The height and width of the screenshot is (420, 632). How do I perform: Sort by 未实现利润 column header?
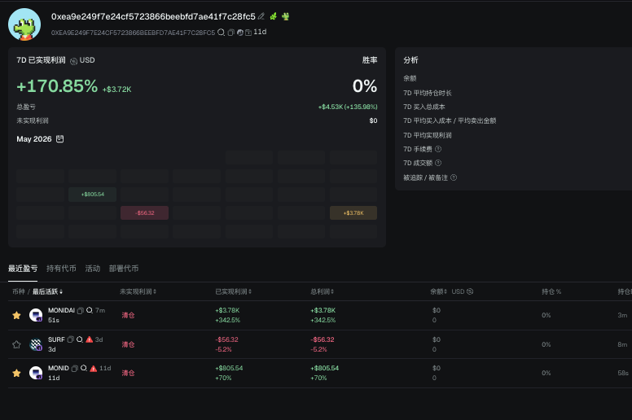(x=138, y=291)
